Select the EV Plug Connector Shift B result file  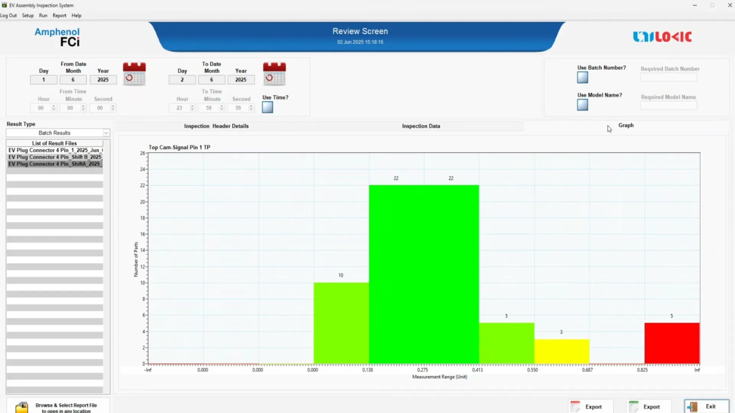click(x=55, y=157)
